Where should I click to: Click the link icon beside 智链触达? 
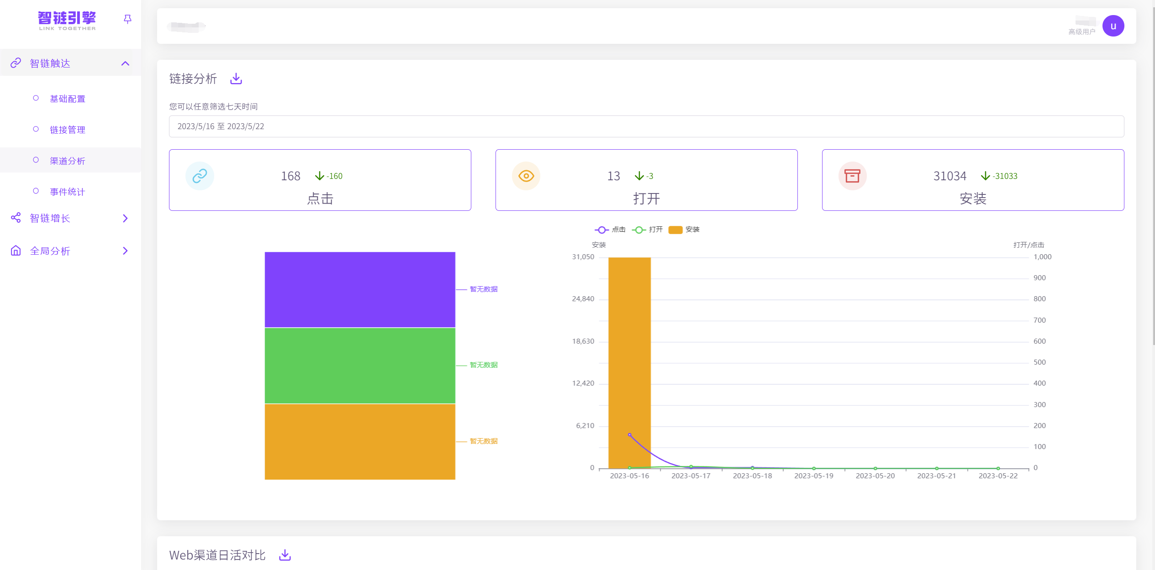16,63
